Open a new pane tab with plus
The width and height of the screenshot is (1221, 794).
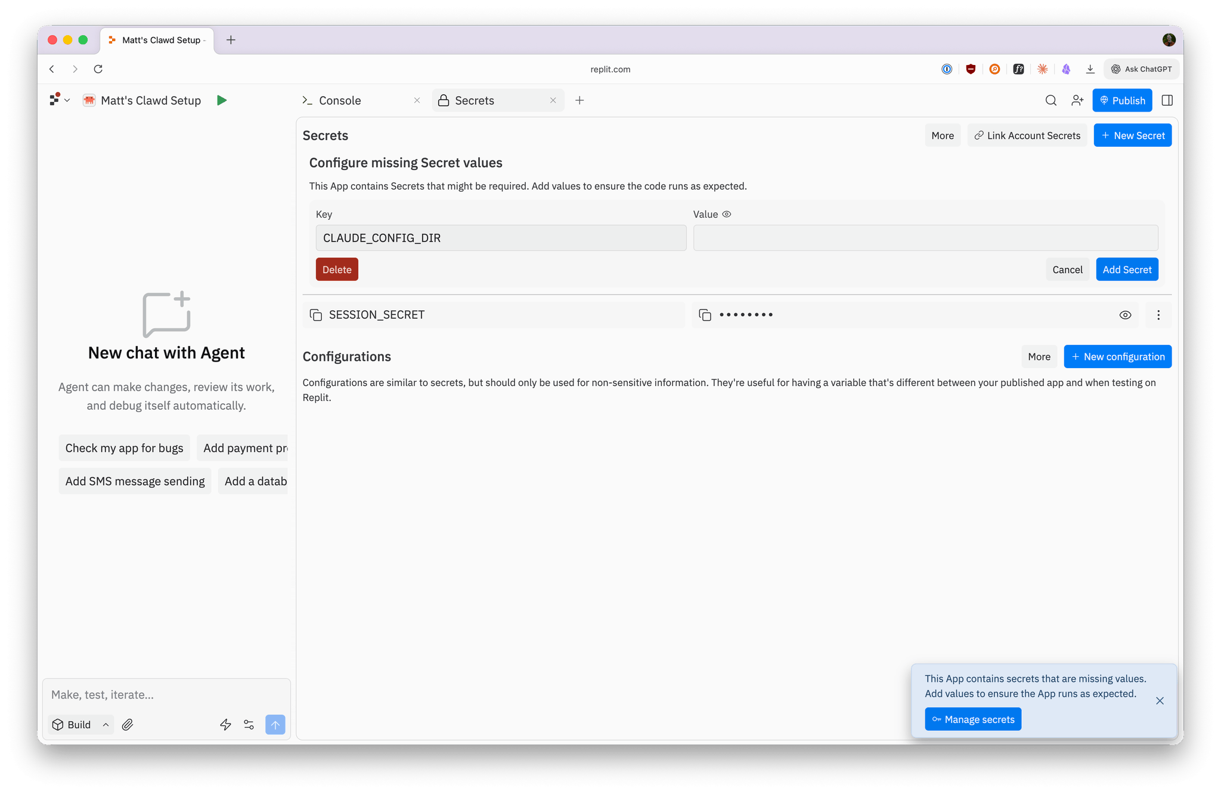tap(579, 100)
